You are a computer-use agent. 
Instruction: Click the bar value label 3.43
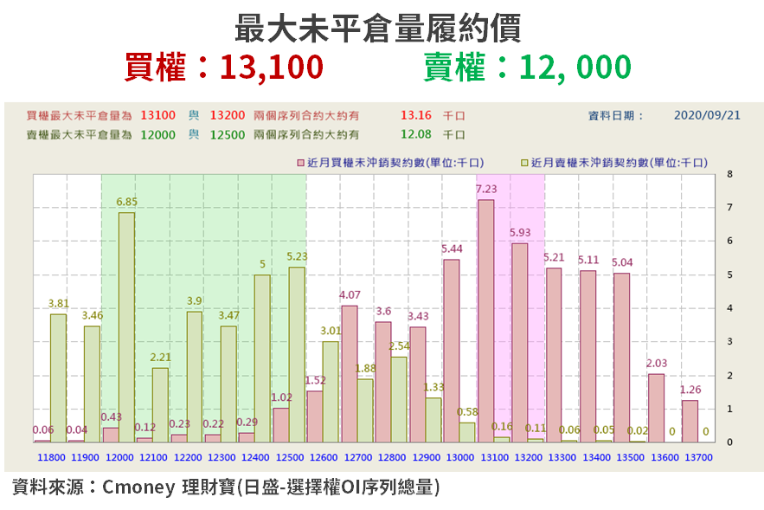(418, 316)
